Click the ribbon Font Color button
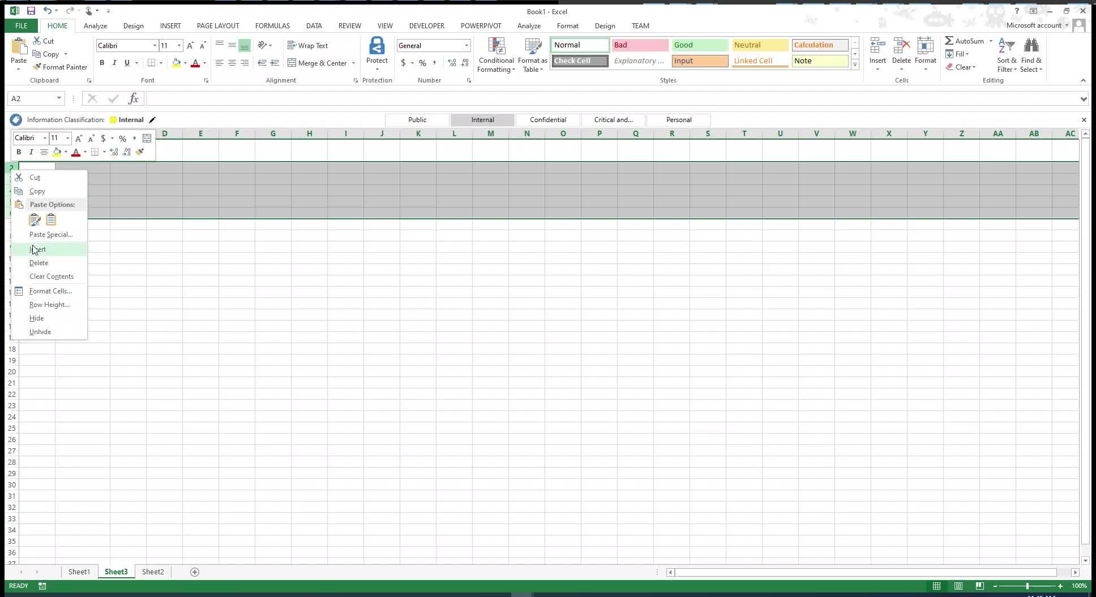1096x597 pixels. coord(195,63)
